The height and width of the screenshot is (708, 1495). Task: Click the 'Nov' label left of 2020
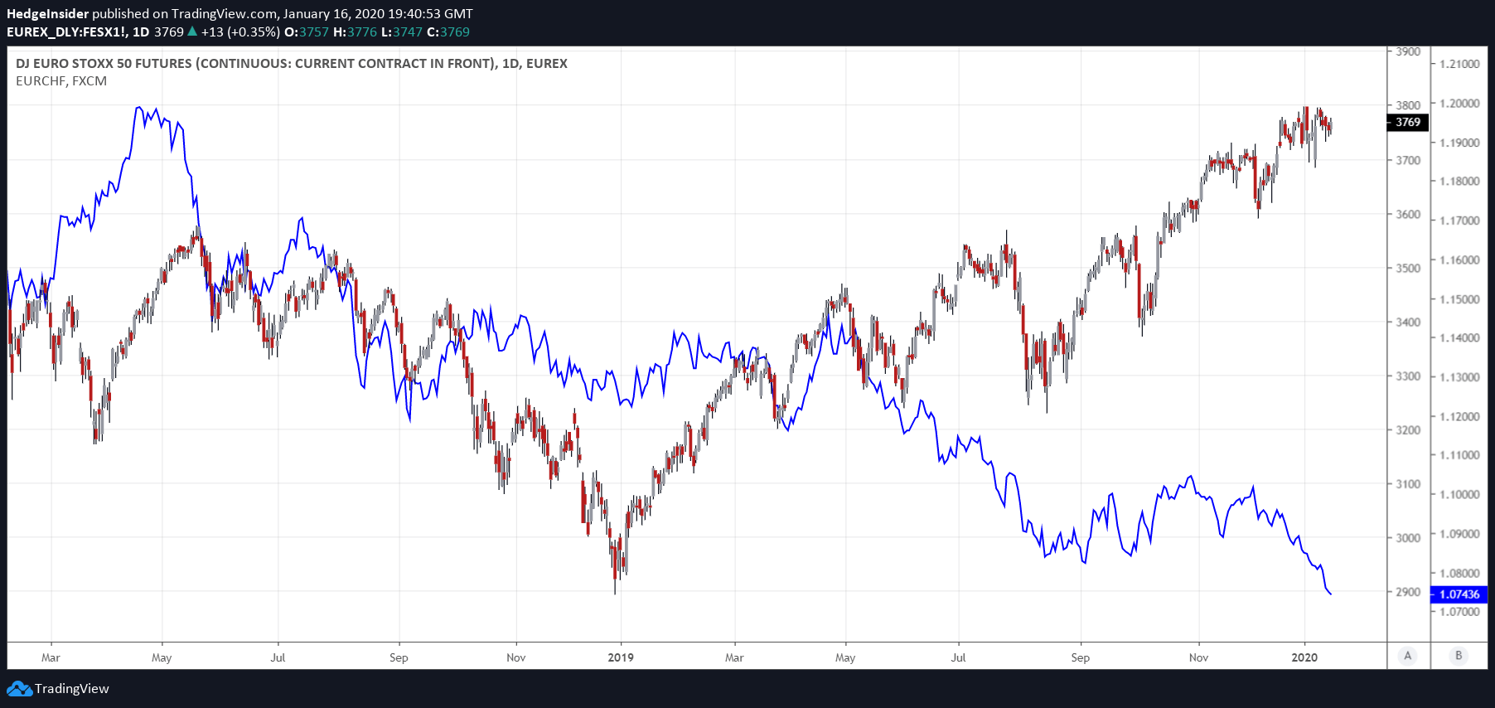[x=1198, y=657]
